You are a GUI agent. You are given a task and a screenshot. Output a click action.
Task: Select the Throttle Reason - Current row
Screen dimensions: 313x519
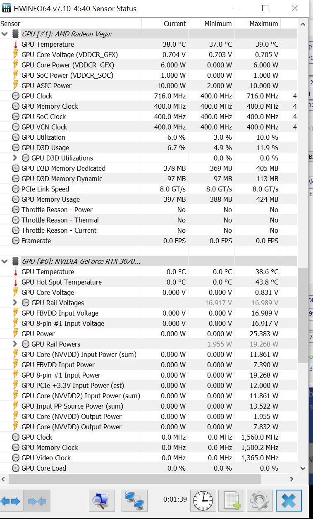[x=148, y=230]
